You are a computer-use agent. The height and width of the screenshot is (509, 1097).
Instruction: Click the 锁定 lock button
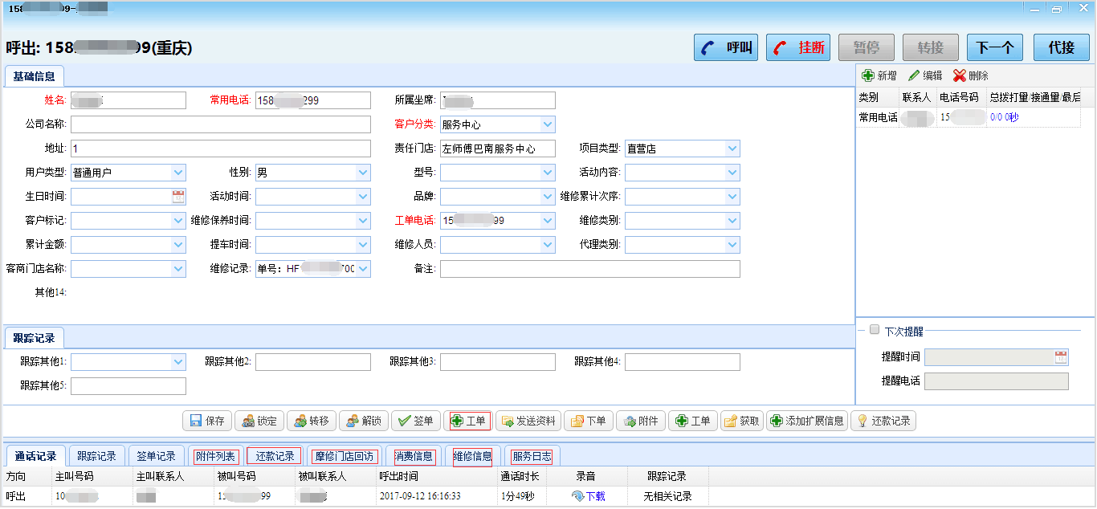(x=259, y=421)
